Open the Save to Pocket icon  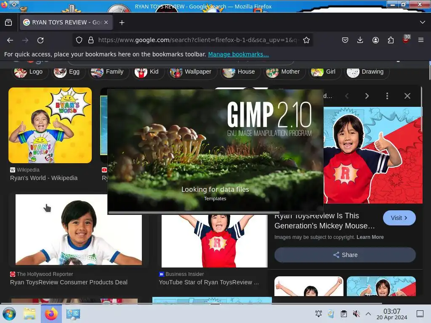(x=345, y=40)
